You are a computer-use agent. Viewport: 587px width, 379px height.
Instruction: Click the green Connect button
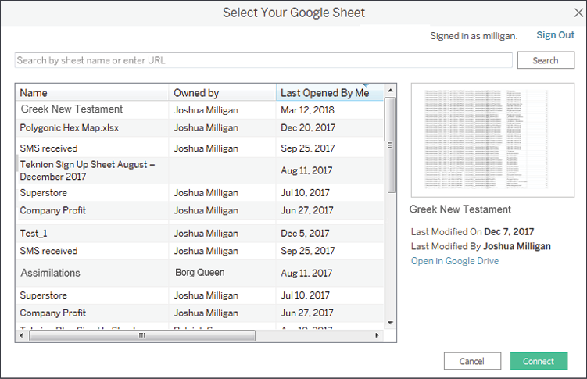point(539,361)
